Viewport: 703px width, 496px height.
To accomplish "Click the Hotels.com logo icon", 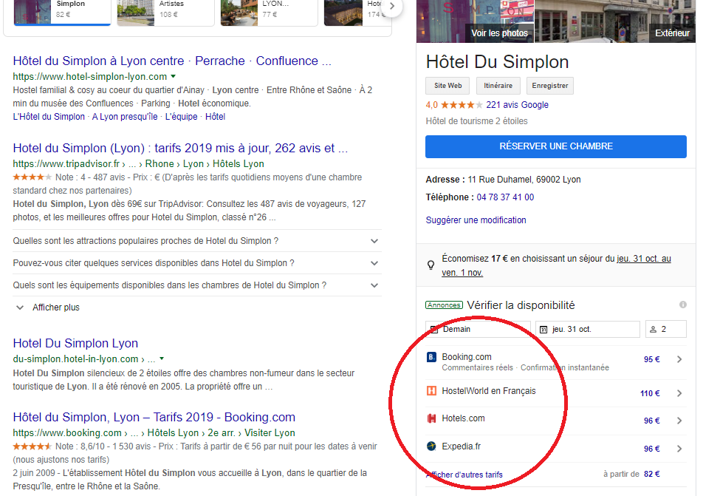I will click(x=431, y=419).
